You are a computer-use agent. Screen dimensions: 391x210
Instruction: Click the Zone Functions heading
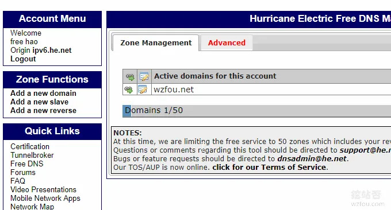tap(52, 79)
